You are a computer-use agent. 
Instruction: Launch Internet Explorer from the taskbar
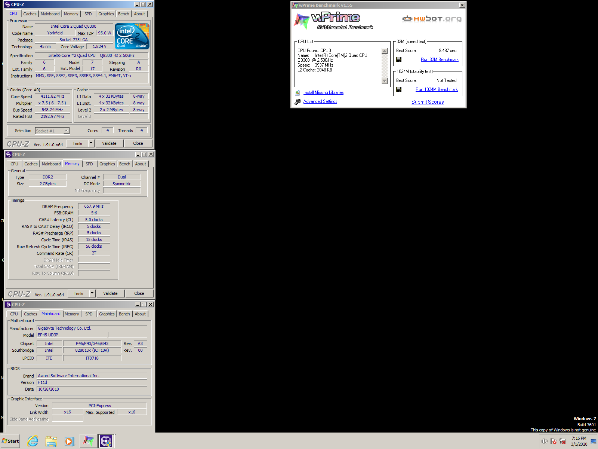[x=33, y=441]
